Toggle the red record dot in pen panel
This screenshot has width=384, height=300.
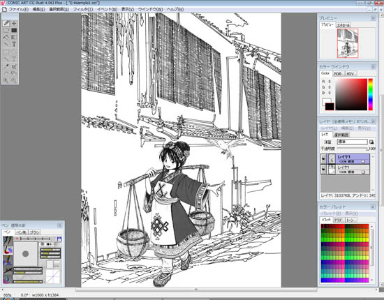tap(17, 239)
